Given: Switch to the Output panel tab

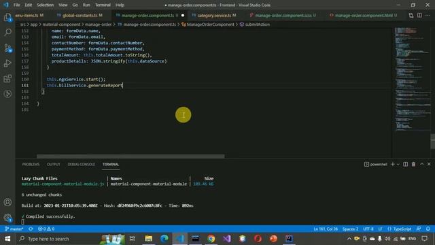Looking at the screenshot, I should point(54,164).
